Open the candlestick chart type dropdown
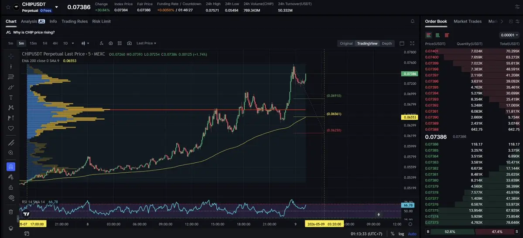 (x=85, y=43)
